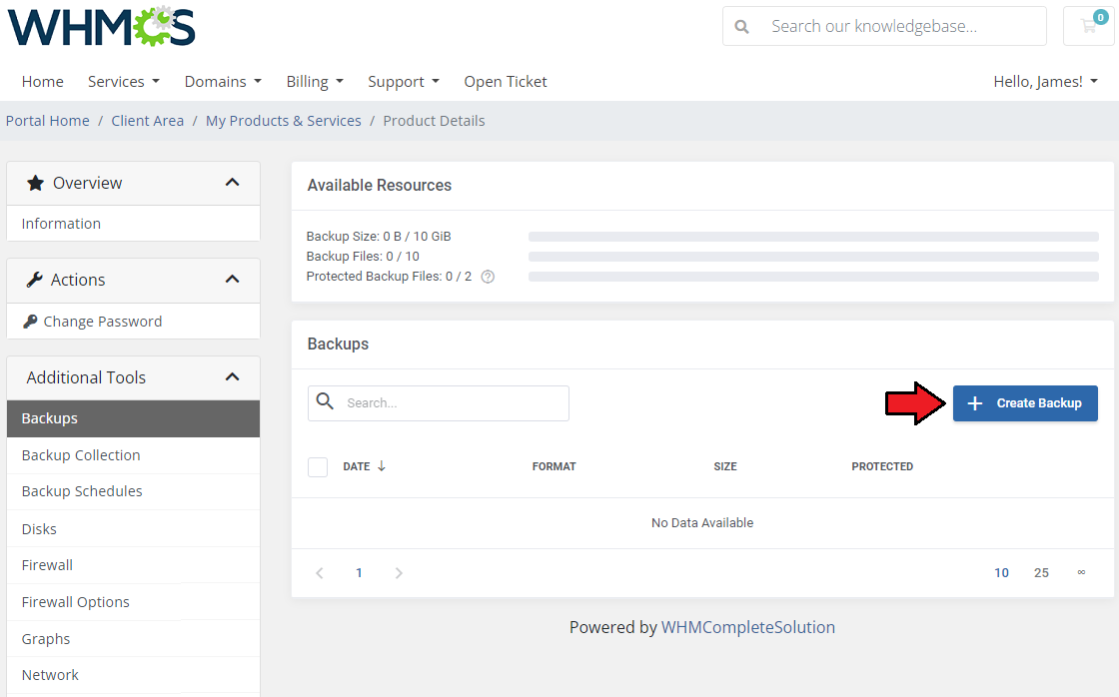Open the Services dropdown menu
The width and height of the screenshot is (1119, 697).
pyautogui.click(x=123, y=82)
